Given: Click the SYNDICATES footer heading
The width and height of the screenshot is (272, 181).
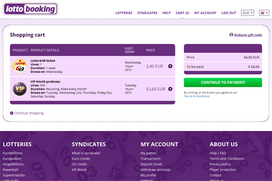Looking at the screenshot, I should tap(89, 144).
